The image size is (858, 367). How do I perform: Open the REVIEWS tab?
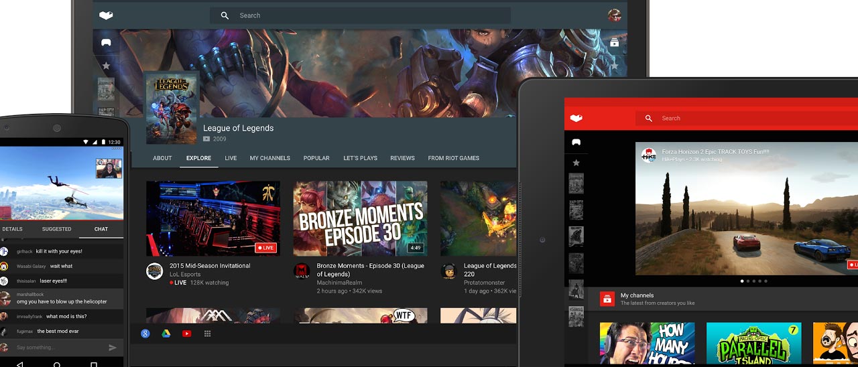point(402,158)
